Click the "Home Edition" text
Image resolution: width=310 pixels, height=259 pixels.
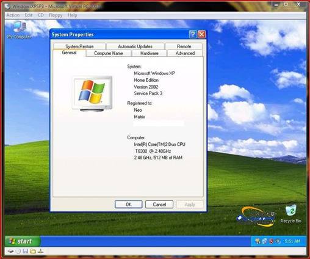(x=146, y=80)
